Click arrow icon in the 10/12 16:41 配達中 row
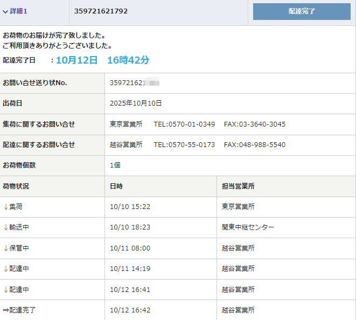Viewport: 356px width, 320px height. point(6,290)
